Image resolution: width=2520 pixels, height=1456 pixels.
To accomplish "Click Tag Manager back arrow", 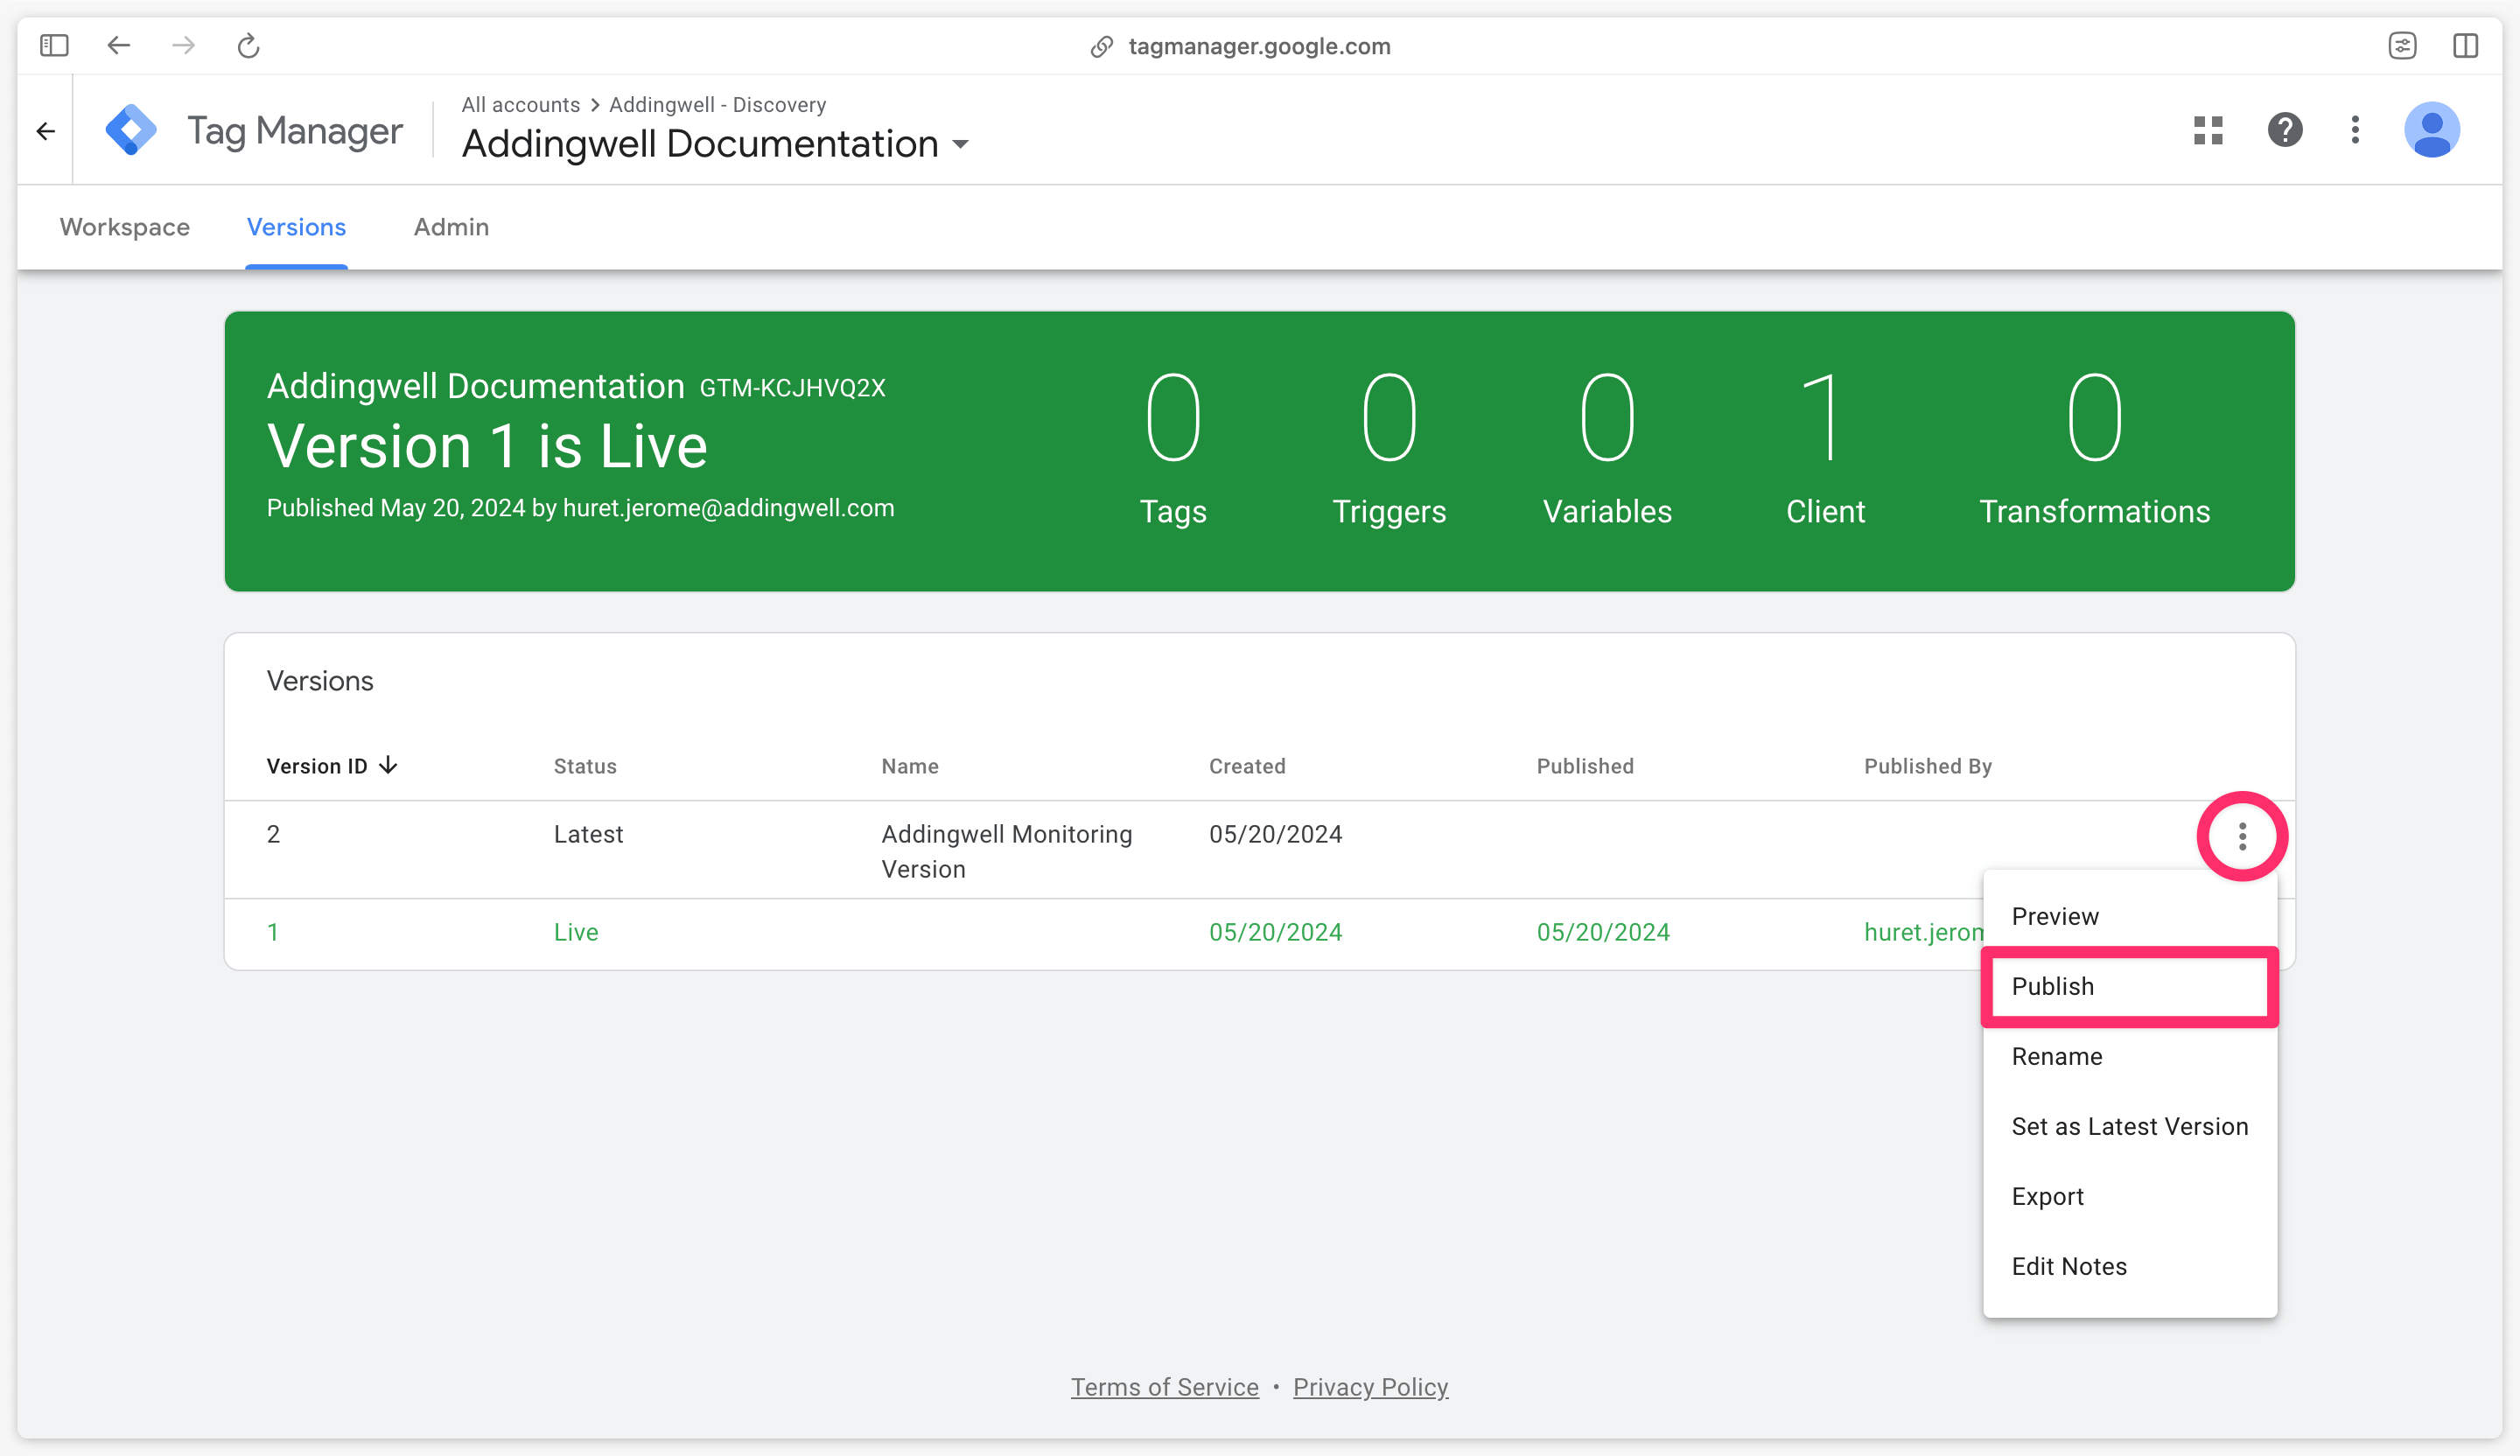I will (46, 131).
